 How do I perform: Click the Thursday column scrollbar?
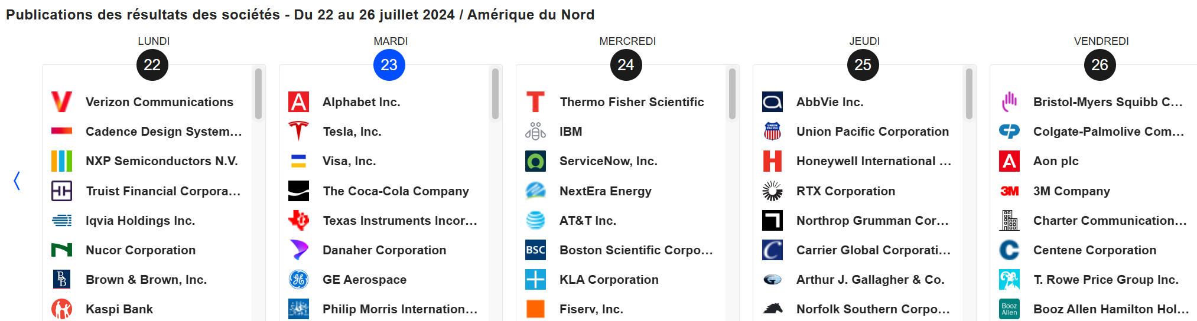click(969, 93)
